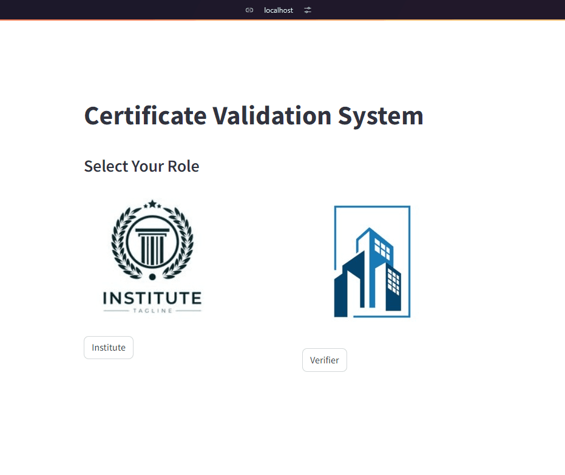Open site settings sliders icon in address bar

tap(308, 10)
